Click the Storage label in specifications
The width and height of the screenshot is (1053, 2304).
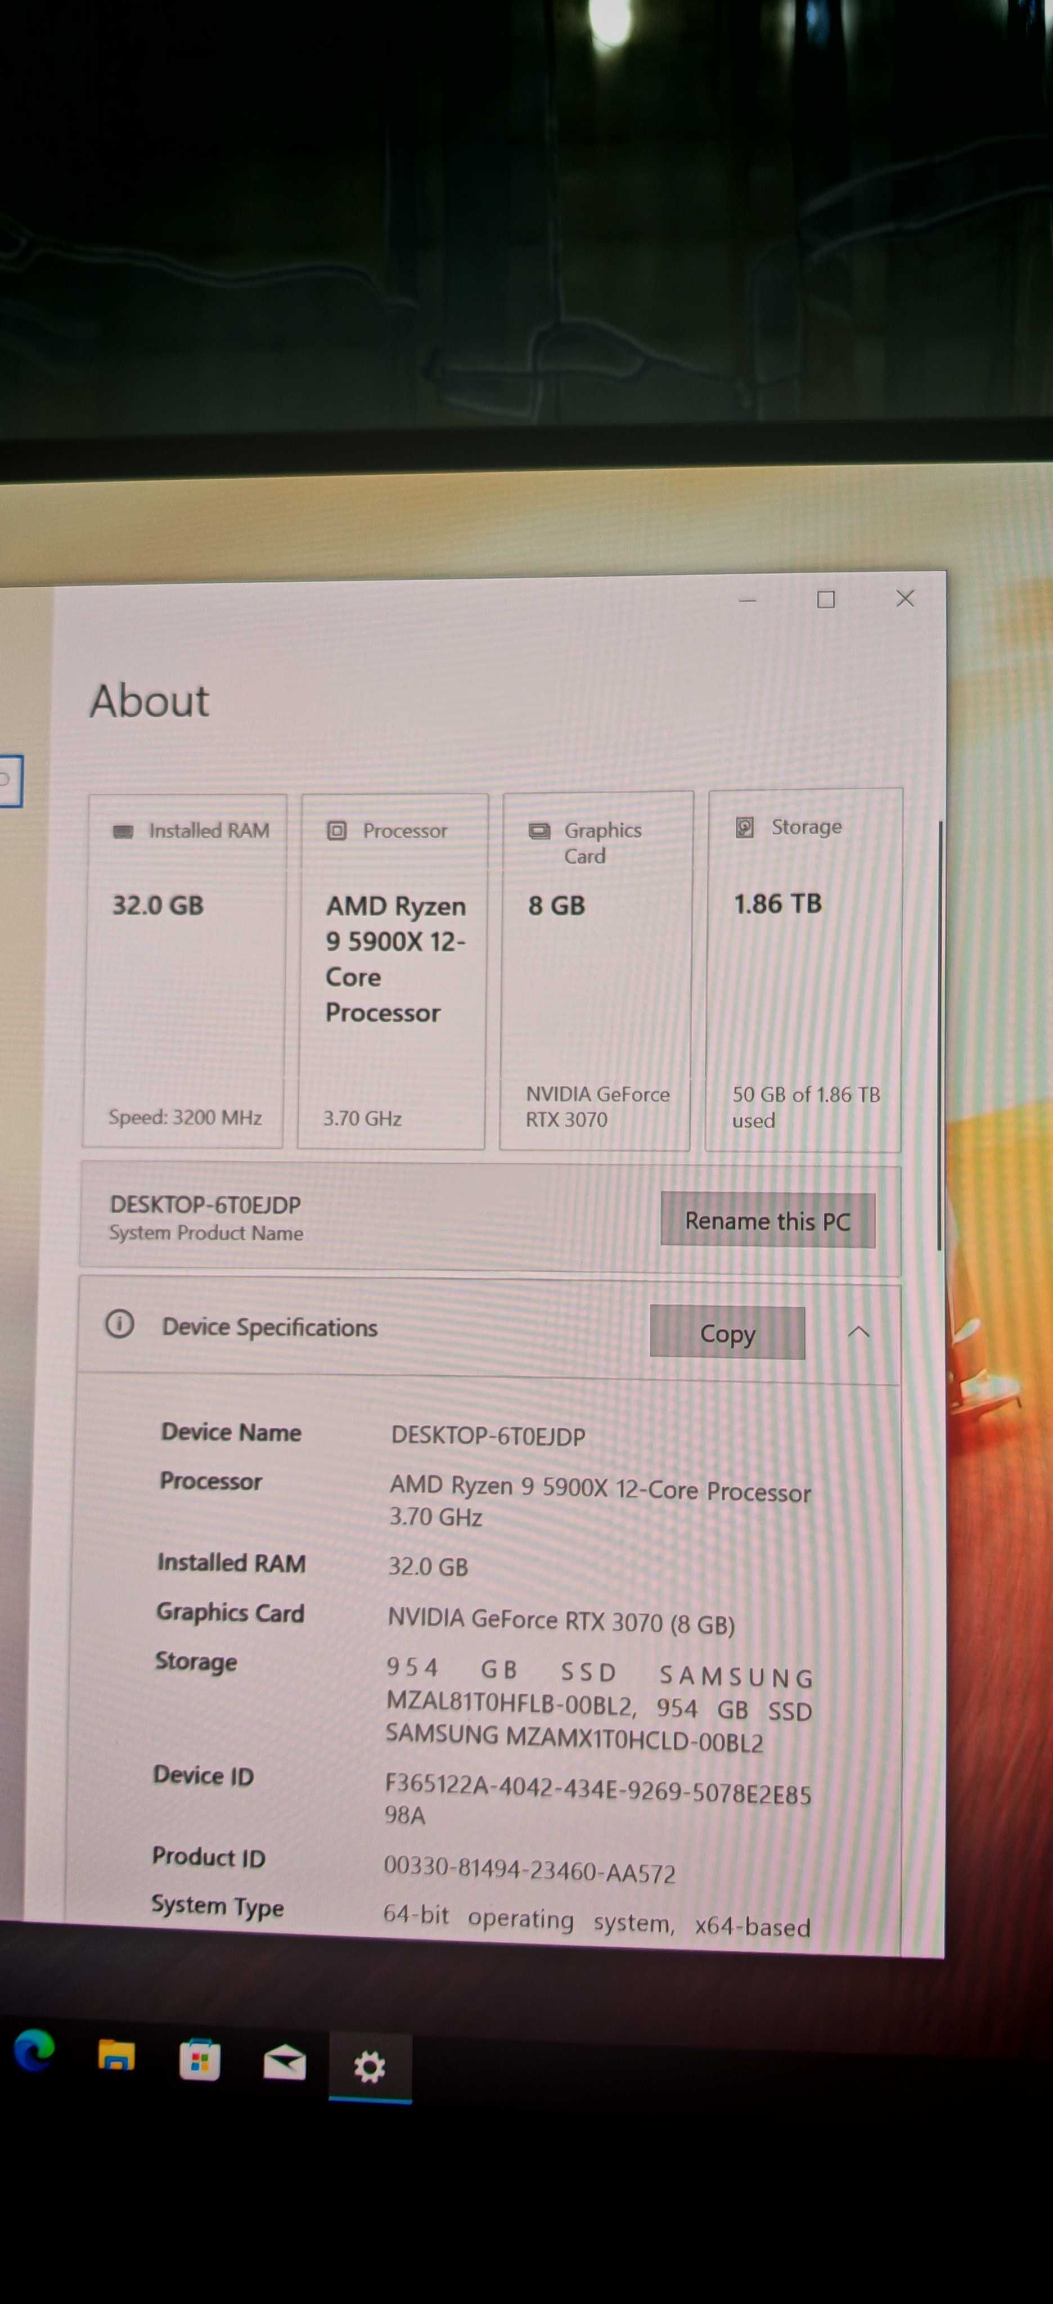(x=196, y=1662)
